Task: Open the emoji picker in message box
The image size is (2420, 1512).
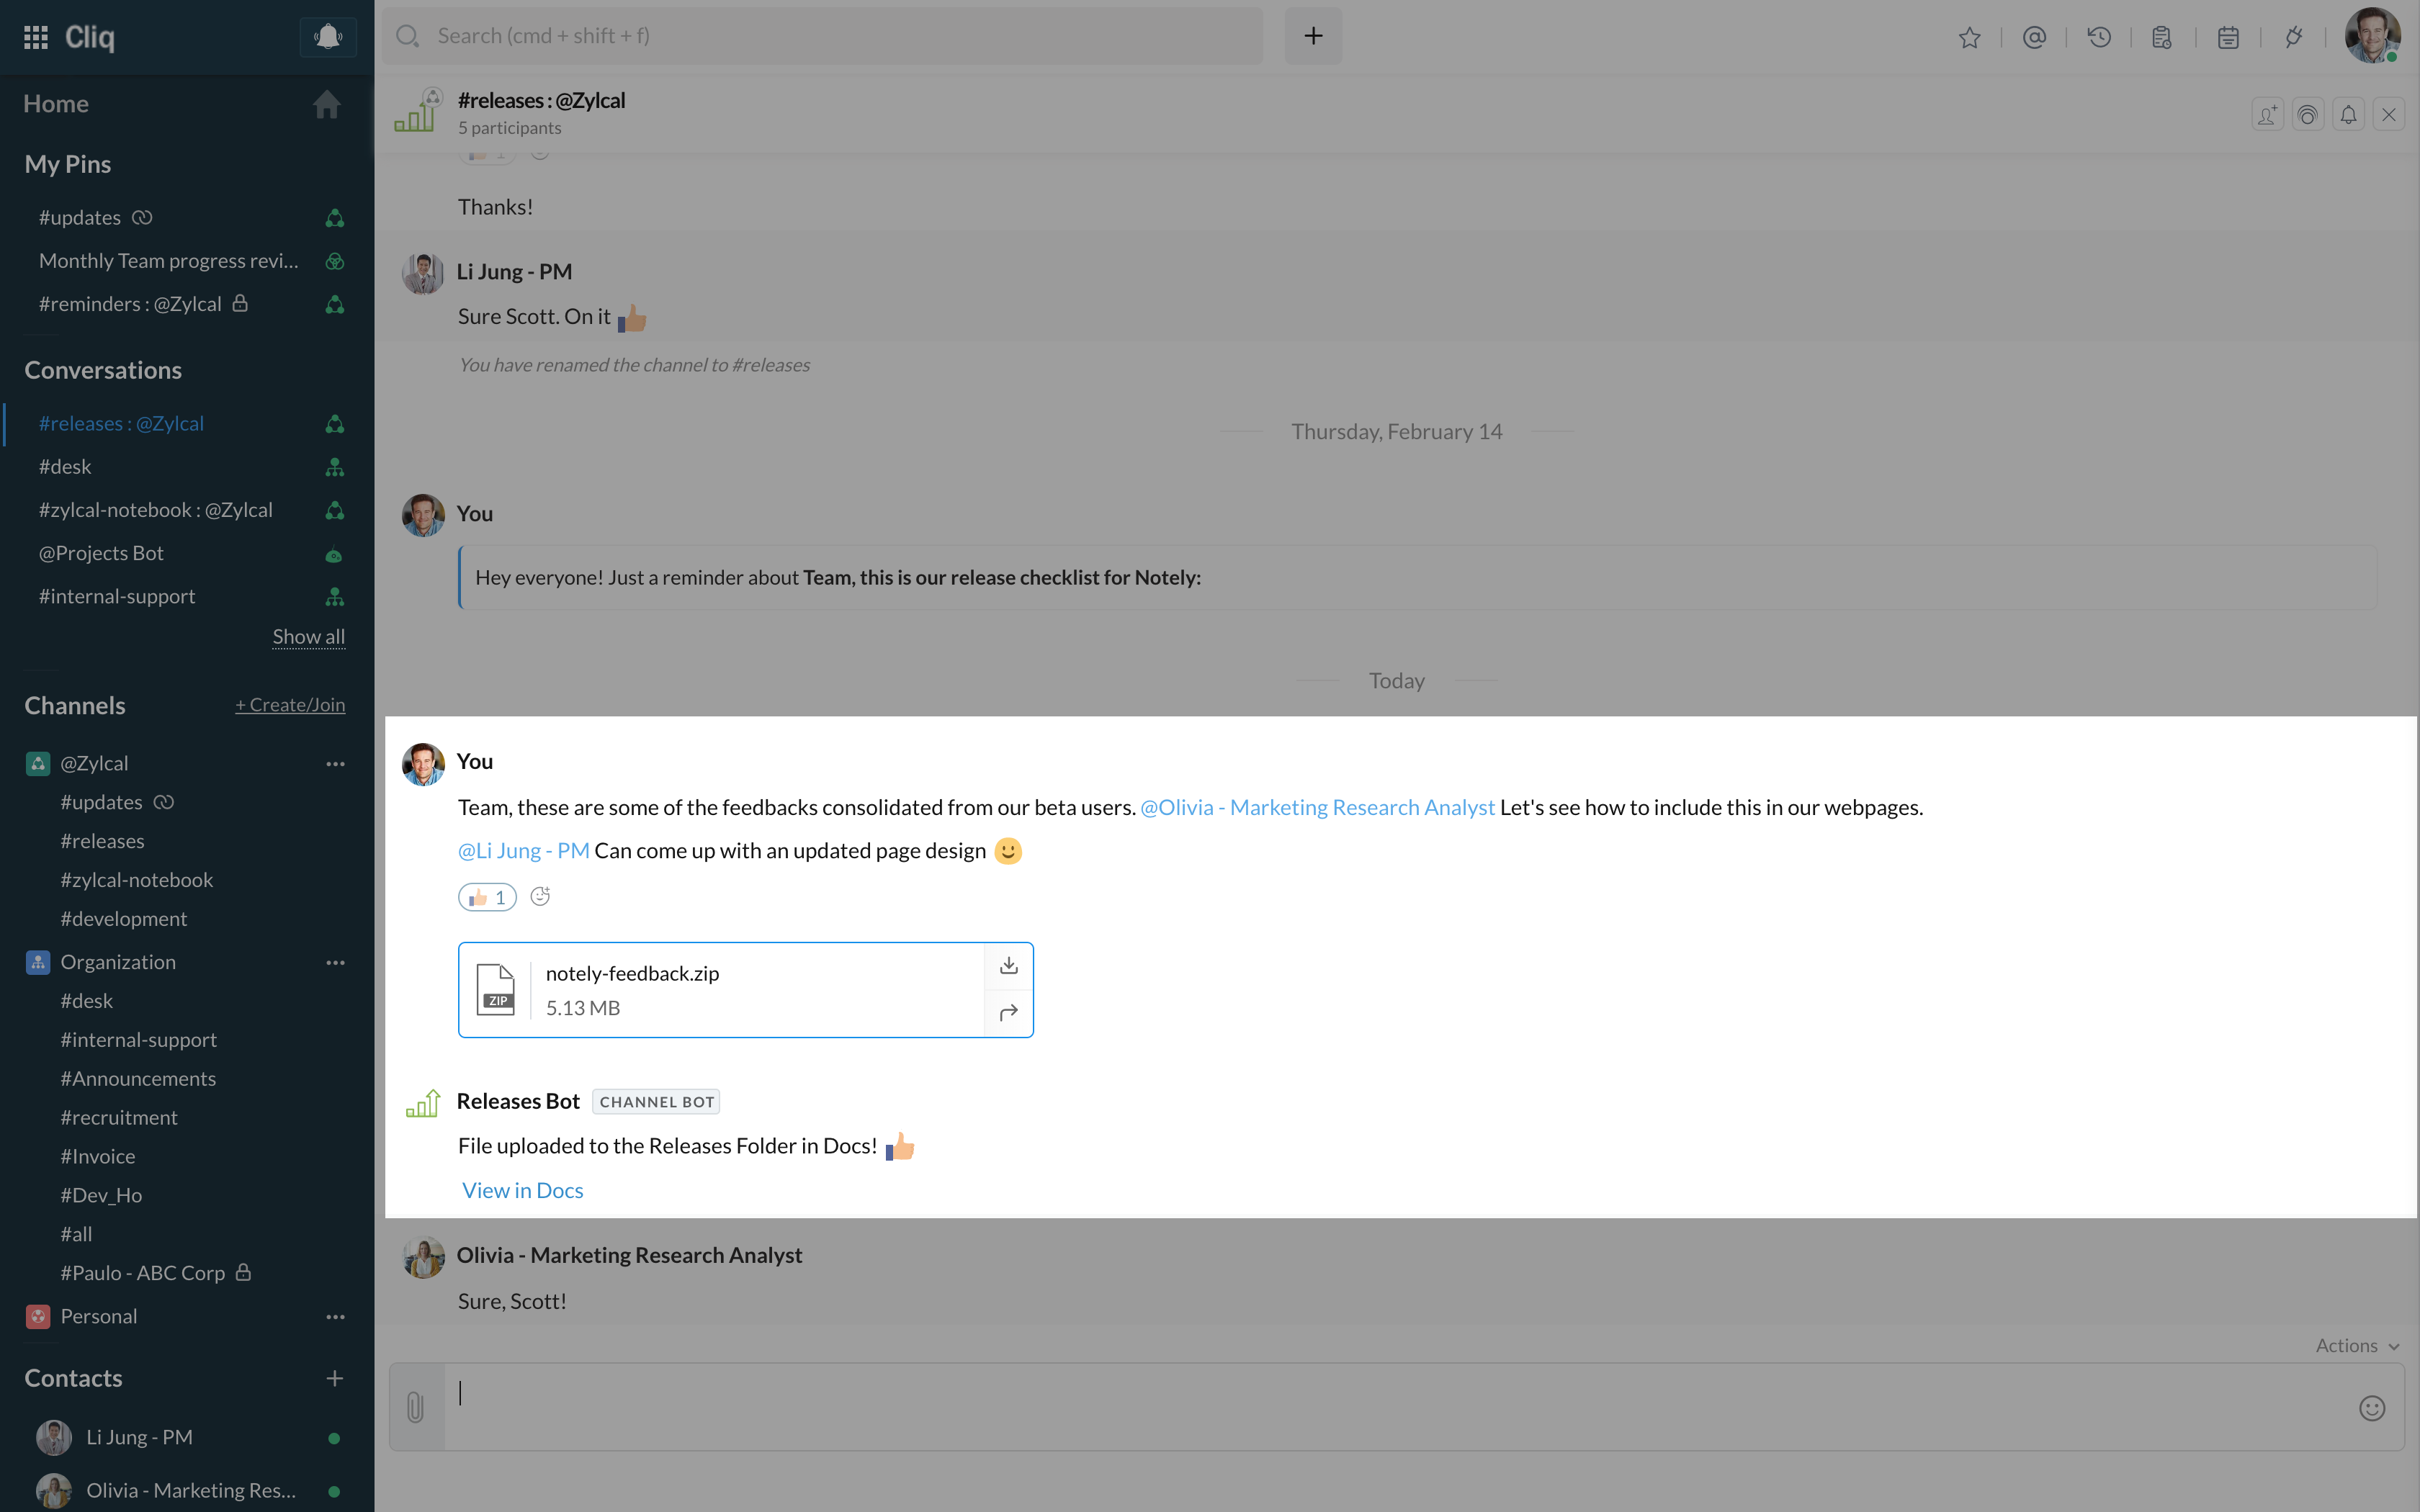Action: point(2372,1408)
